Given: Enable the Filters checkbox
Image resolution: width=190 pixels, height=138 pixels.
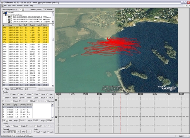Looking at the screenshot, I should 3,89.
